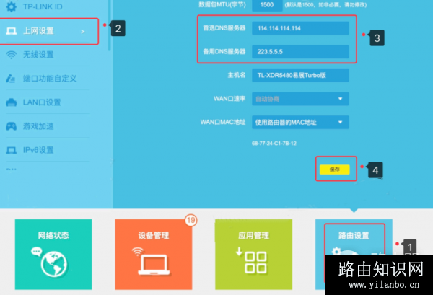
Task: Select 端口功能自定义 in the sidebar
Action: [48, 79]
